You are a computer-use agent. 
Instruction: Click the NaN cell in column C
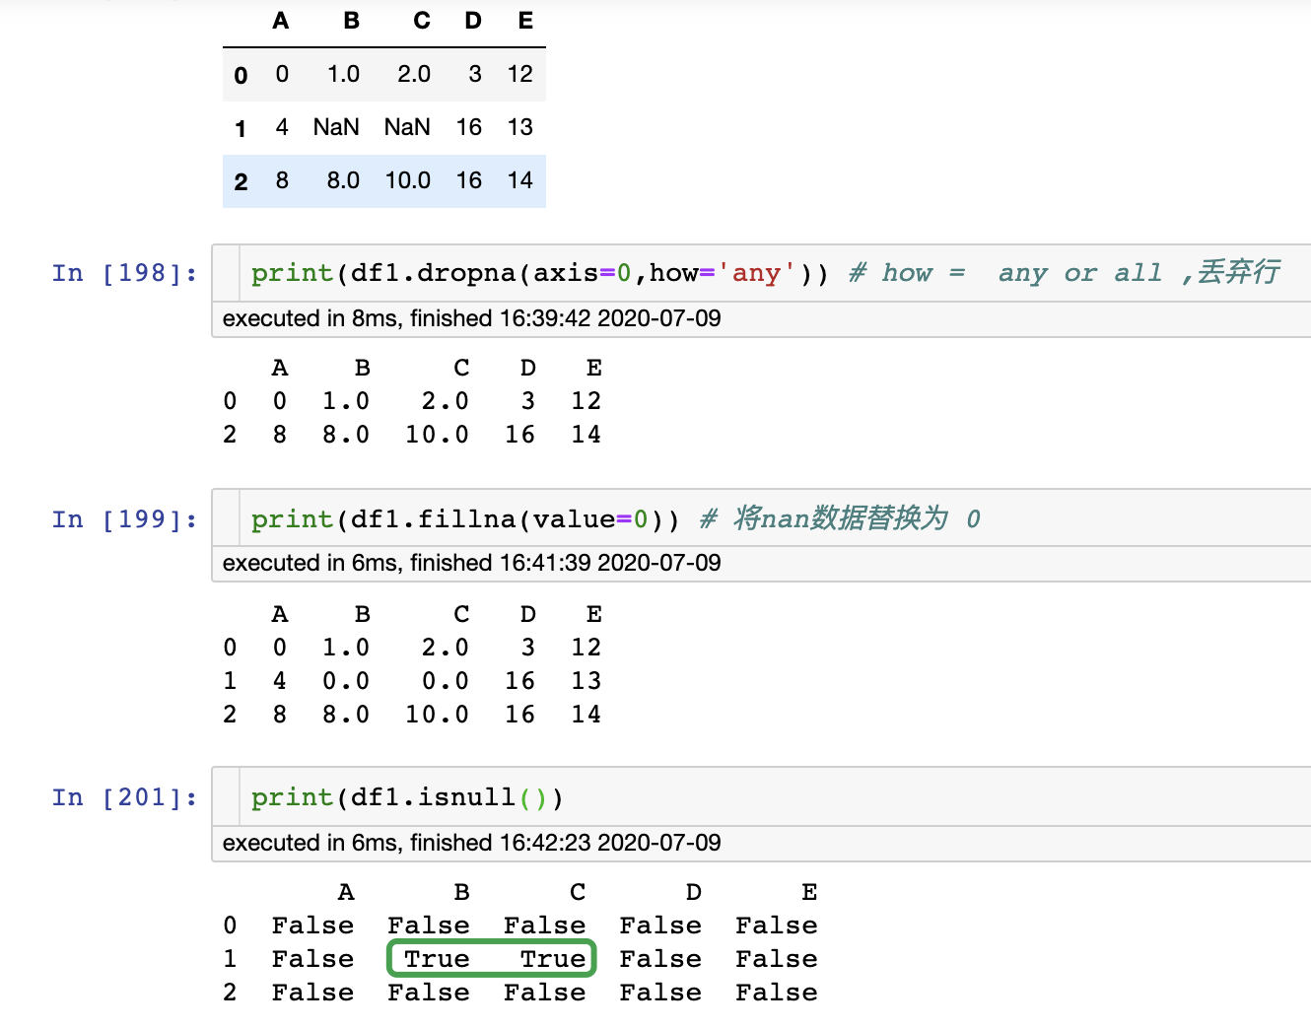click(x=407, y=127)
